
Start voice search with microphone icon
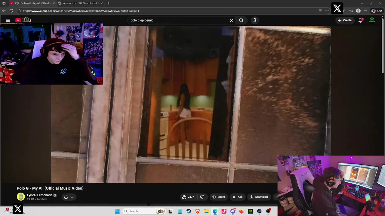[255, 20]
